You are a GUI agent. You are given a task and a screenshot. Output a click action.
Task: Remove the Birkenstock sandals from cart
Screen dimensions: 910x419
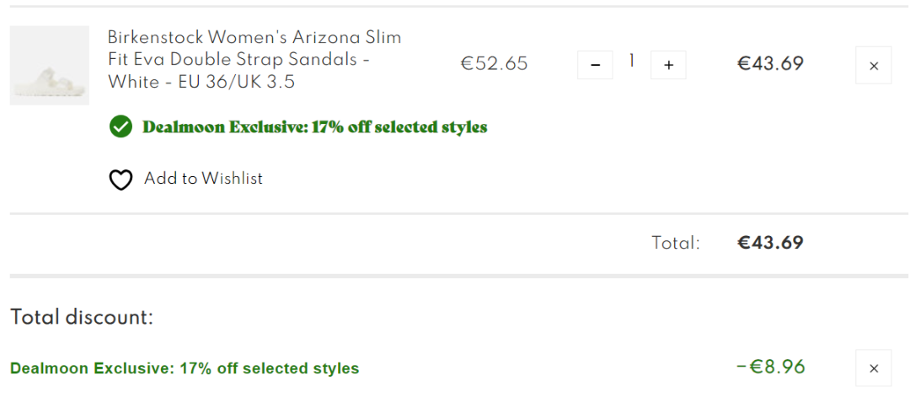click(x=873, y=65)
